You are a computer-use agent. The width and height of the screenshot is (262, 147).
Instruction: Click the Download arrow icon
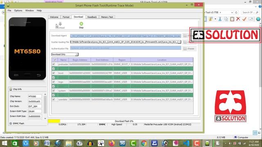tap(60, 24)
